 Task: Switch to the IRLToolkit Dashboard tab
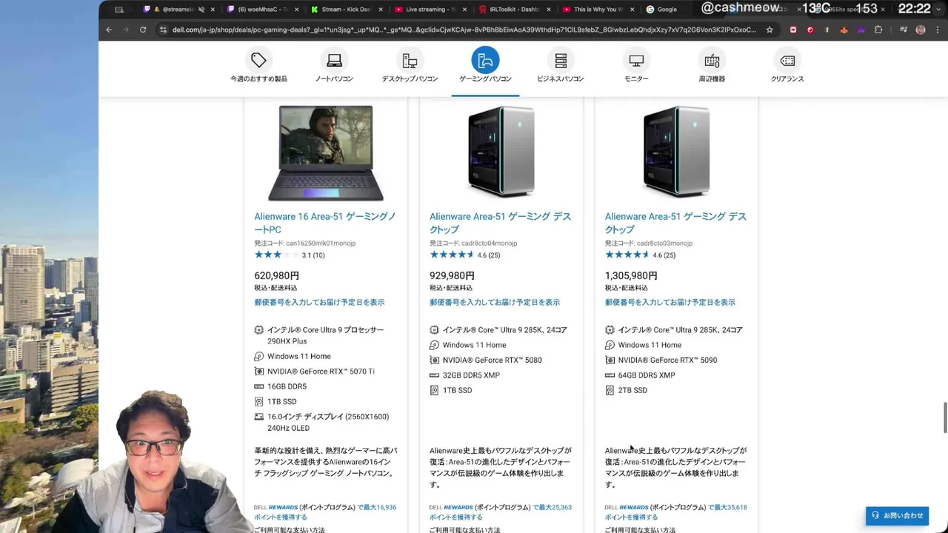tap(513, 10)
